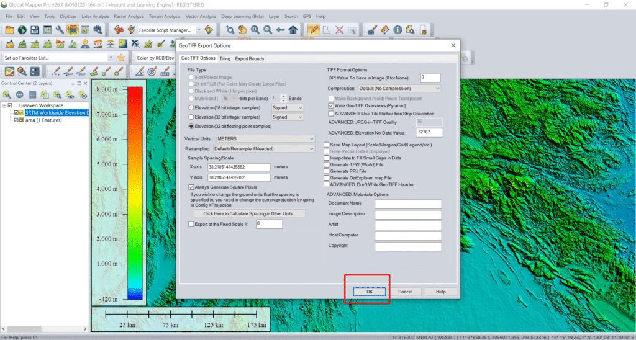The height and width of the screenshot is (340, 636).
Task: Click the DPI Value input field
Action: (x=430, y=78)
